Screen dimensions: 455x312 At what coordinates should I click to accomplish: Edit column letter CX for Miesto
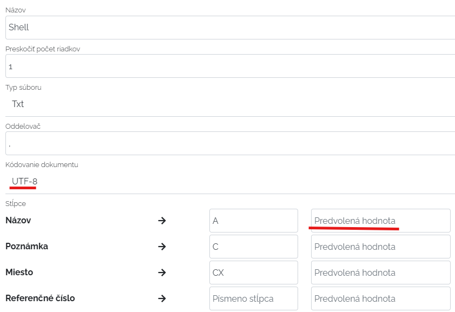(253, 273)
